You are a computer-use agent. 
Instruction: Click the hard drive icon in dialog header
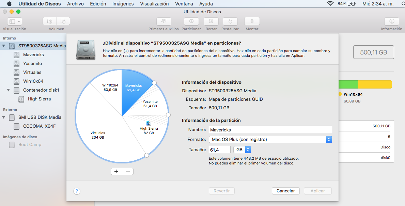click(86, 50)
